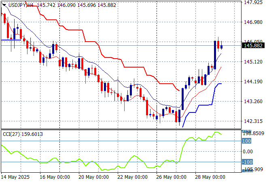This screenshot has height=182, width=267.
Task: Click the 28 May 00:00 time label
Action: 210,177
